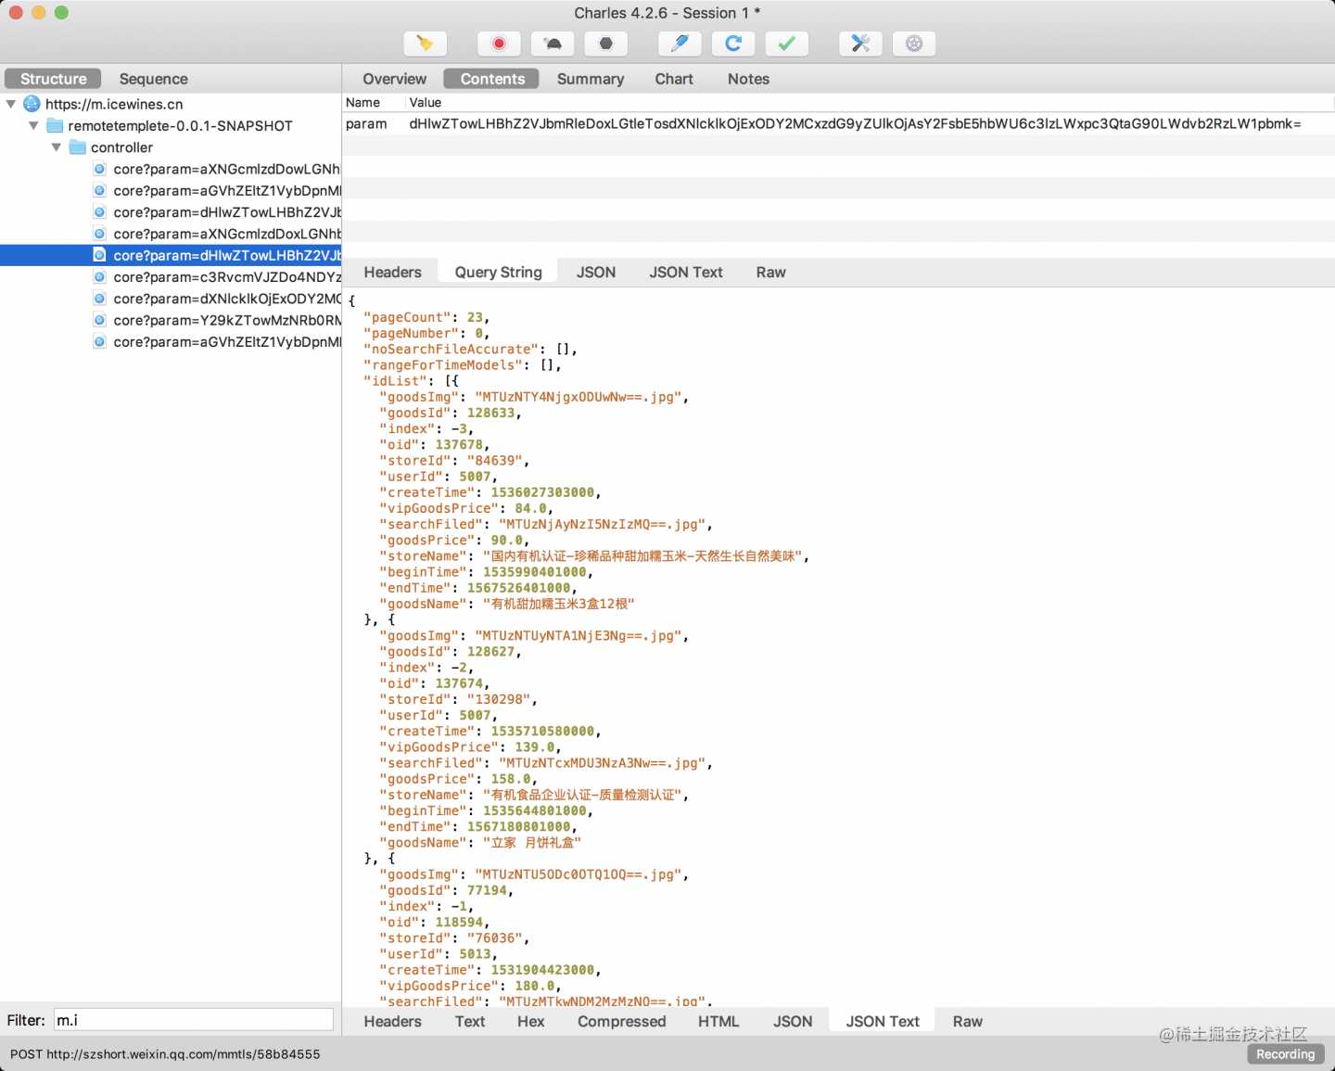Click the request icon beside core?param=dXNlcklkOjExODY2MC
The height and width of the screenshot is (1071, 1335).
point(99,299)
